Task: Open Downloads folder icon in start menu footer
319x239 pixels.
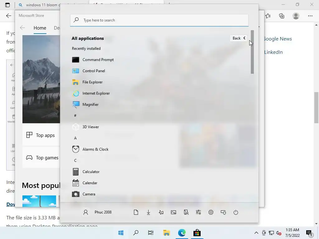Action: (x=149, y=212)
